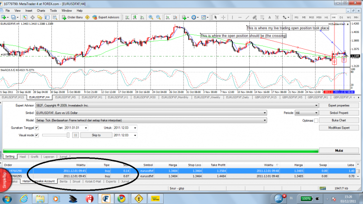Switch timeframe to H1 button
The height and width of the screenshot is (204, 363).
point(326,17)
